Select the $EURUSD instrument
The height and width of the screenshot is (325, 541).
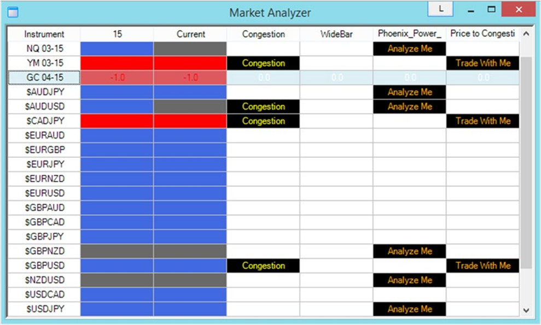tap(44, 193)
